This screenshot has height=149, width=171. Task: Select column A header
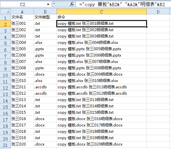(22, 11)
